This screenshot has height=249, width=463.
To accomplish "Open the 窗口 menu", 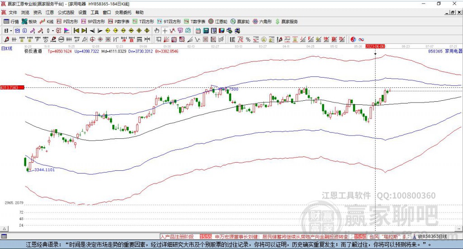I will (x=107, y=12).
